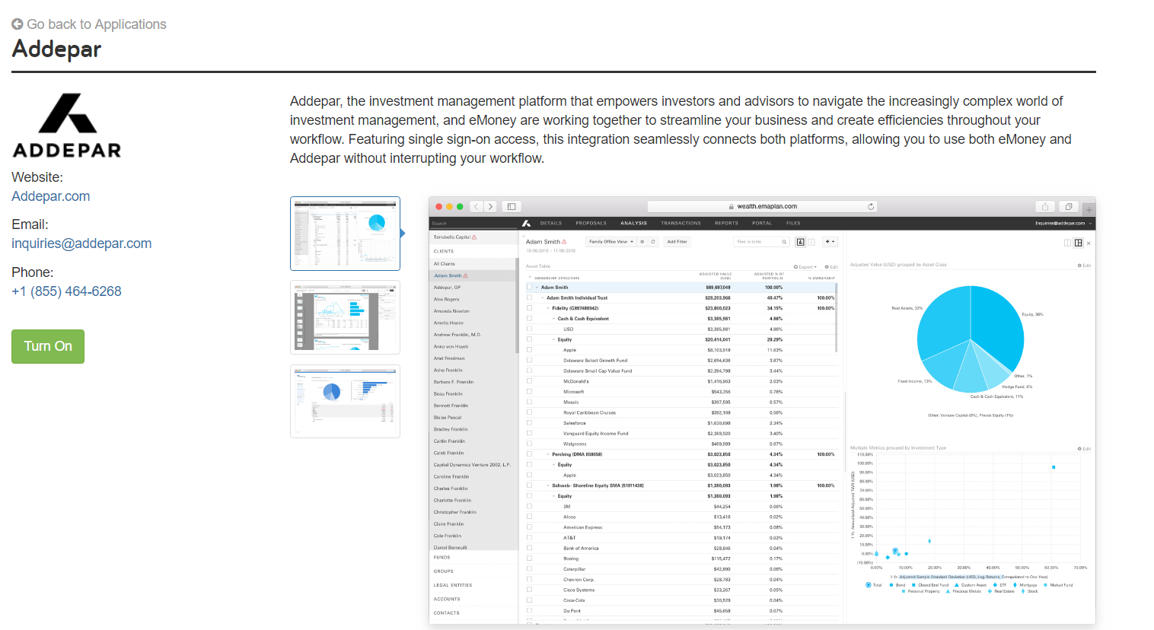1154x630 pixels.
Task: Go back to Applications arrow icon
Action: point(18,24)
